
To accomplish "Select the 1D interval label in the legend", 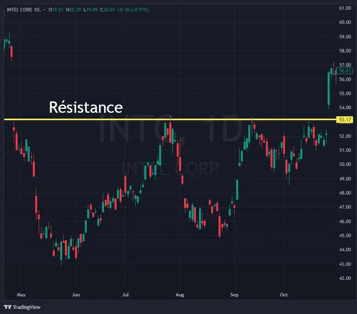I will [x=37, y=10].
